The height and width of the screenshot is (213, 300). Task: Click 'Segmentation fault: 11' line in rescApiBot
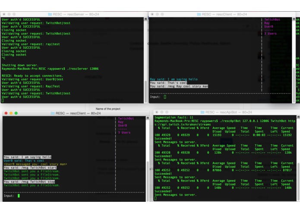point(174,117)
